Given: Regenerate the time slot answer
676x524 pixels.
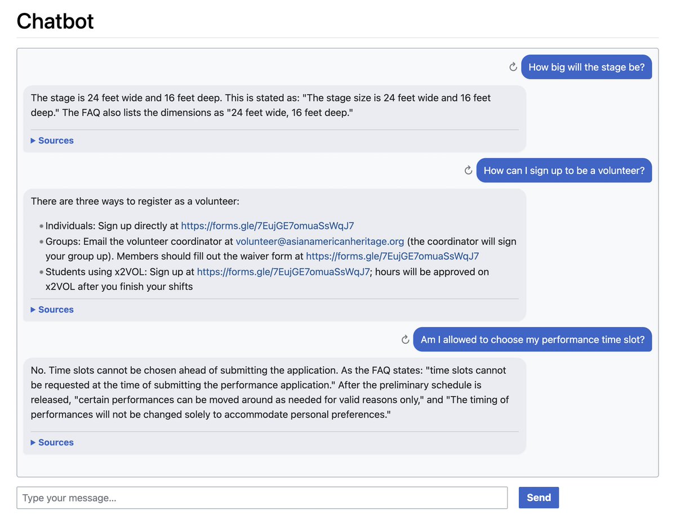Looking at the screenshot, I should (404, 339).
